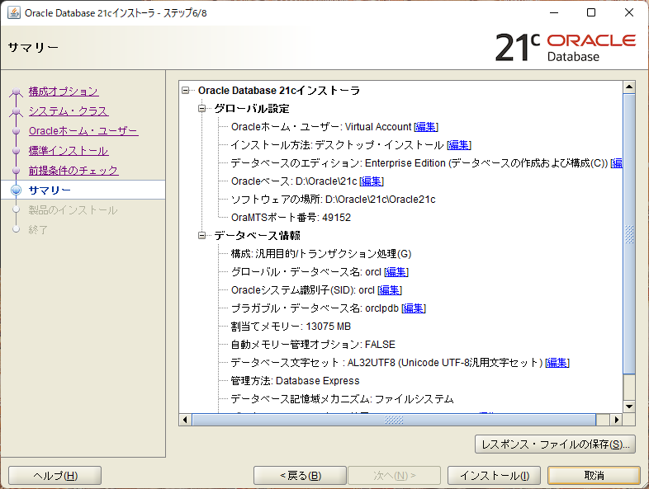
Task: Click the 構成オプション step bullet icon
Action: (x=17, y=92)
